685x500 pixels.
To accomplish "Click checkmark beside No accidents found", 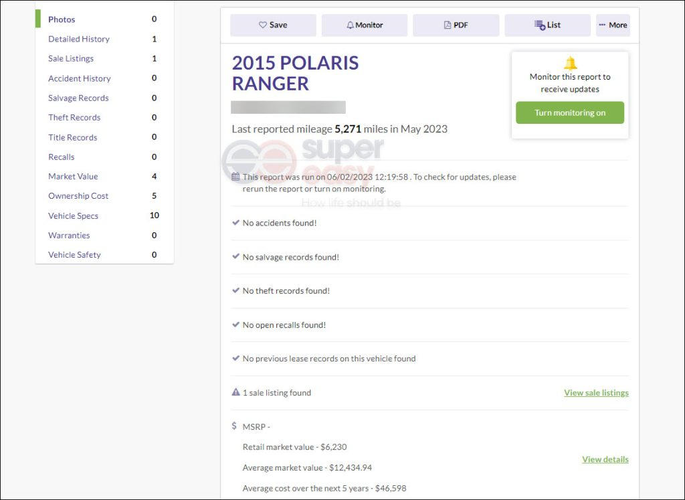I will 236,222.
